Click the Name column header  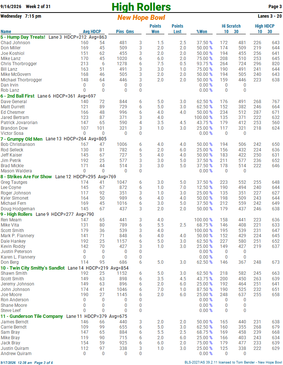(6, 32)
